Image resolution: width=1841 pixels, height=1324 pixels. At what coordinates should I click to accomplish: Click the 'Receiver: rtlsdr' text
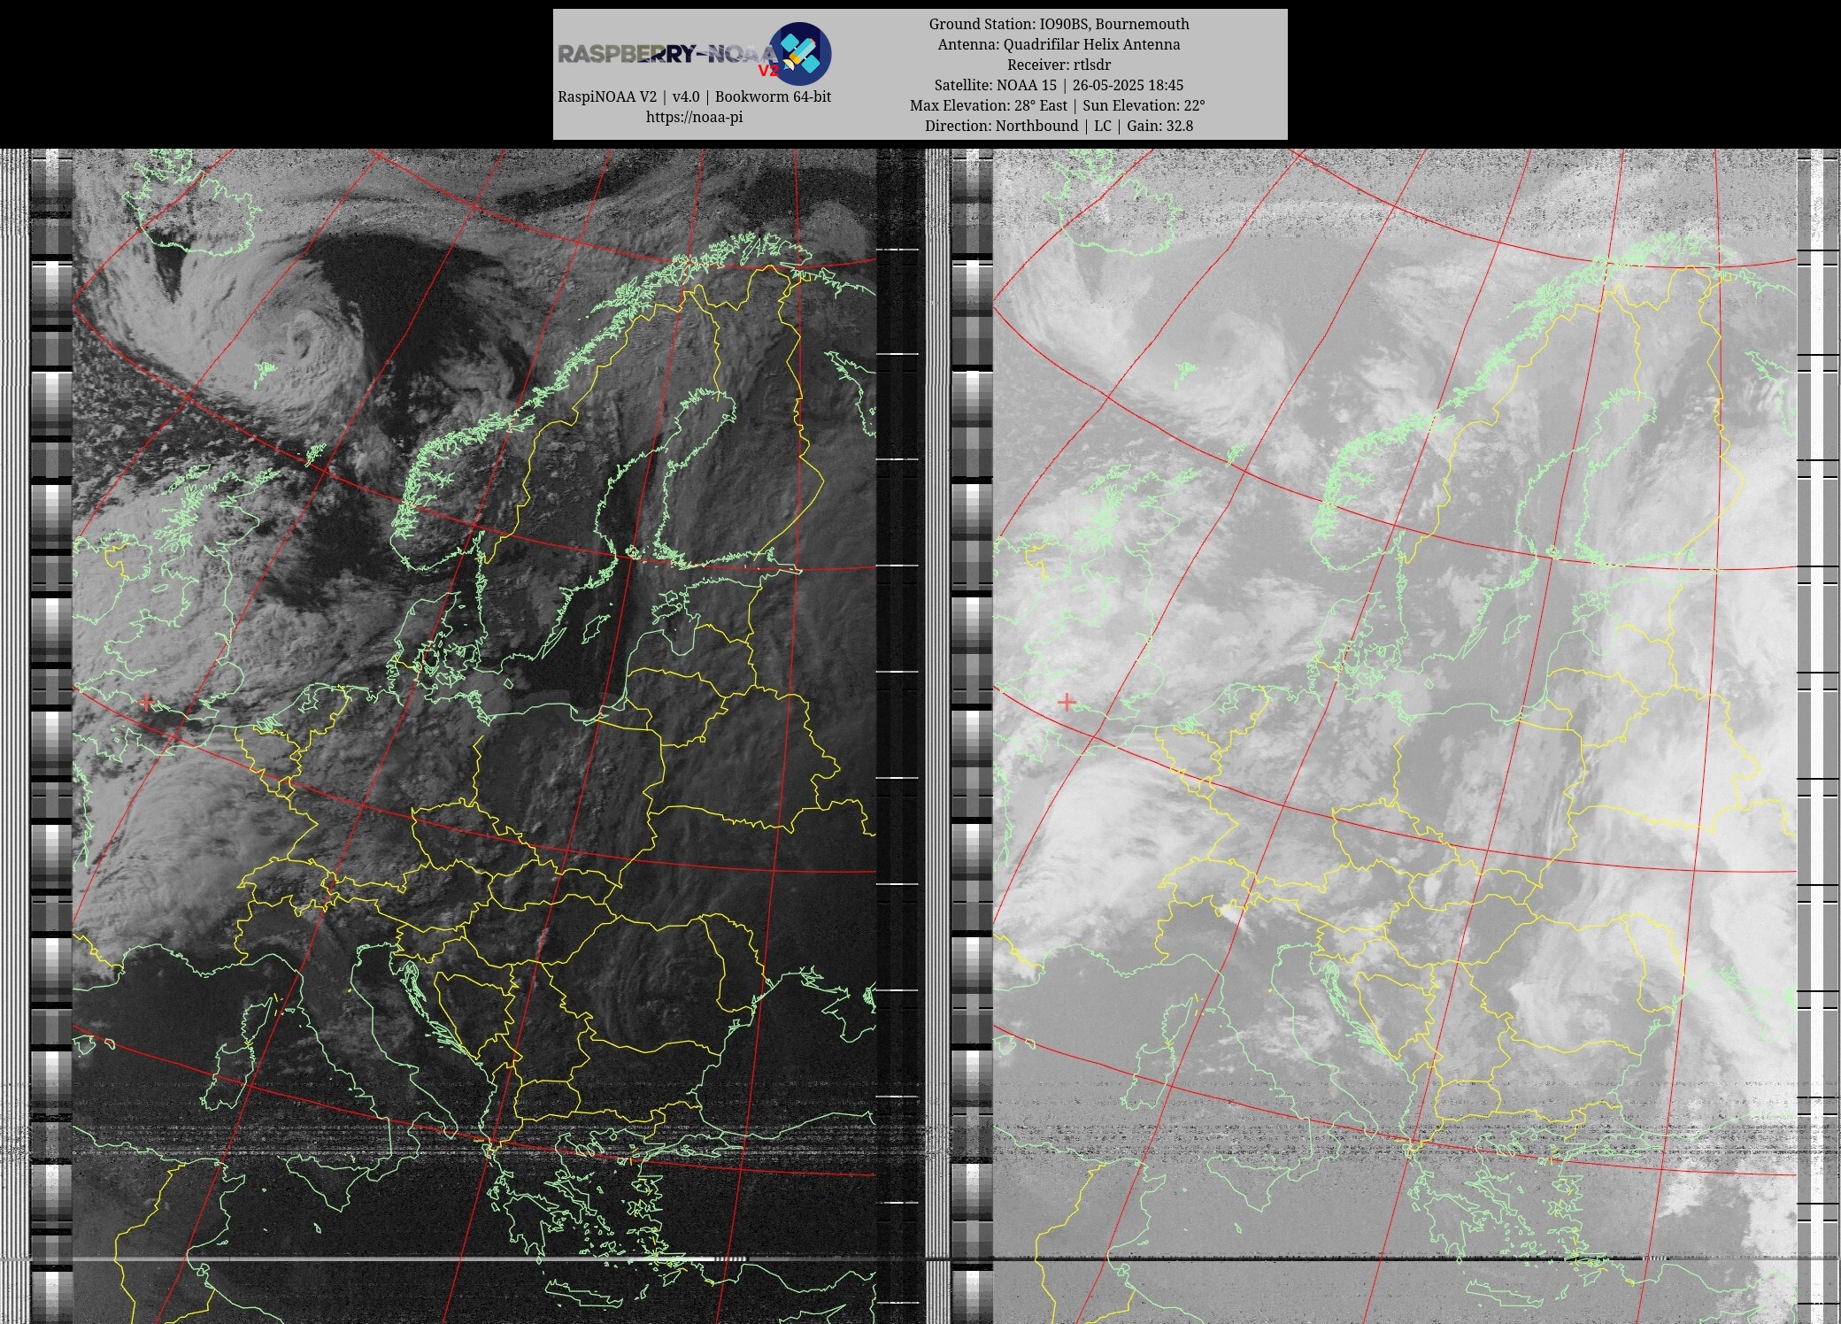(1059, 65)
